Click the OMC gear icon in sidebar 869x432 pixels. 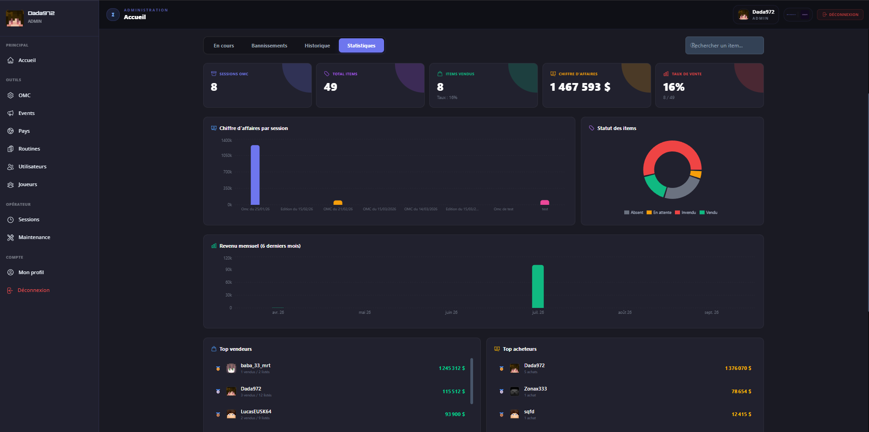[11, 95]
